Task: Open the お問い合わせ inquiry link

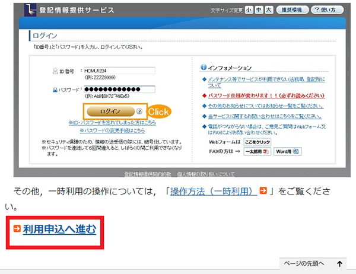Action: (x=265, y=116)
